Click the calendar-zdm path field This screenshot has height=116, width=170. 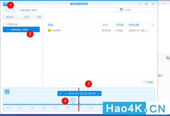67,10
